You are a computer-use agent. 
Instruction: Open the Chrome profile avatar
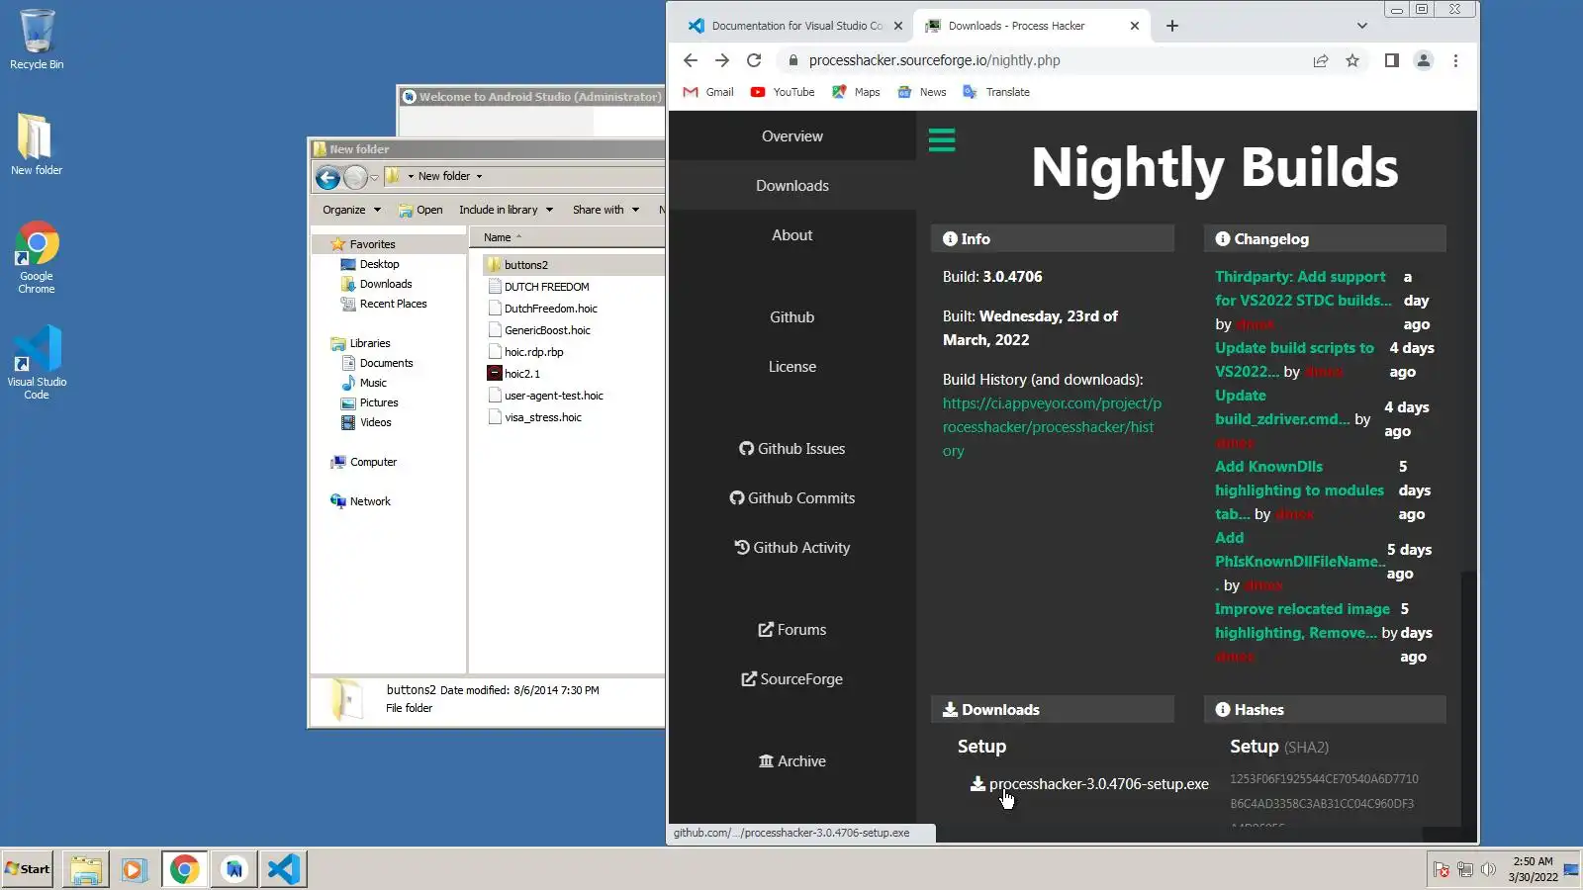pyautogui.click(x=1424, y=60)
